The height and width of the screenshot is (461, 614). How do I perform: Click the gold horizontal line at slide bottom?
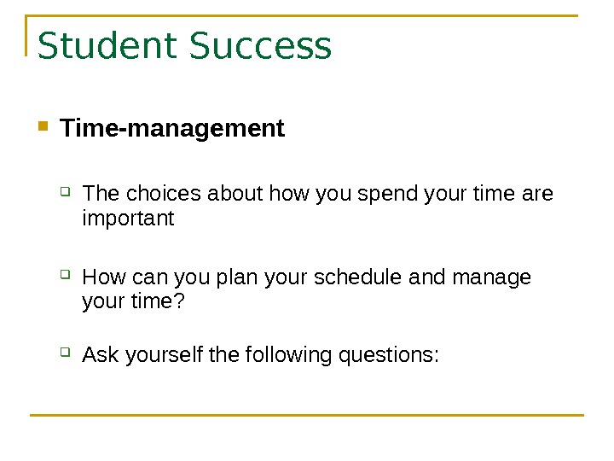pyautogui.click(x=307, y=416)
